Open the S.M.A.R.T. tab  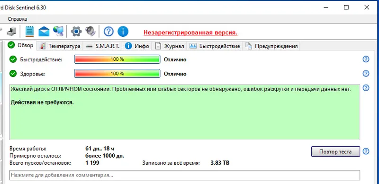coord(103,46)
